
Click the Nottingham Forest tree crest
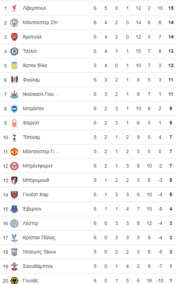click(x=14, y=123)
